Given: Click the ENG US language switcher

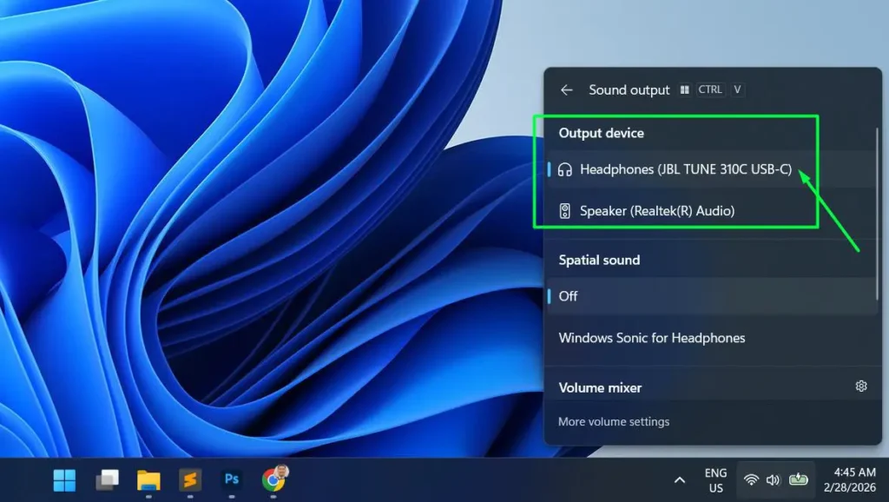Looking at the screenshot, I should [x=714, y=479].
